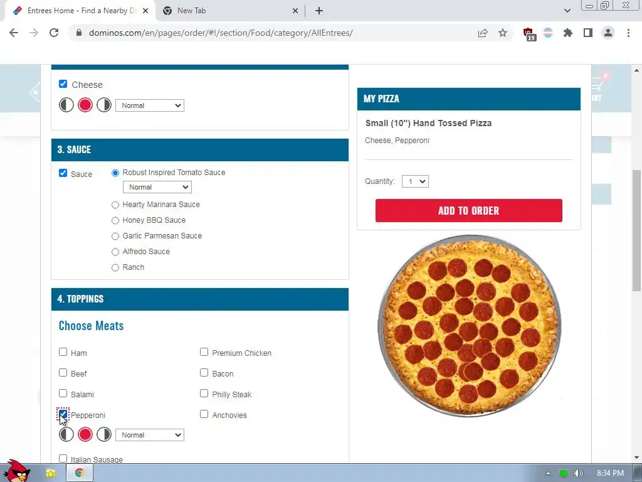Viewport: 642px width, 482px height.
Task: Check the Anchovies topping
Action: [x=204, y=414]
